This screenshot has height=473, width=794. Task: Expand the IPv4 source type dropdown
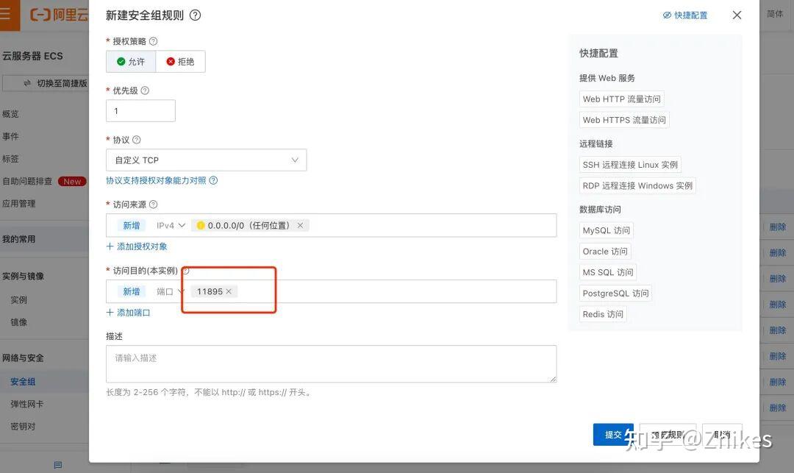point(171,225)
